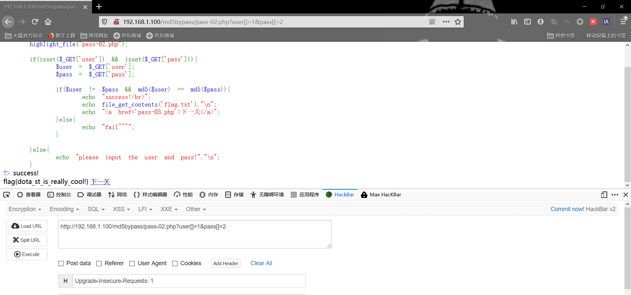
Task: Close the developer tools panel
Action: tap(626, 195)
